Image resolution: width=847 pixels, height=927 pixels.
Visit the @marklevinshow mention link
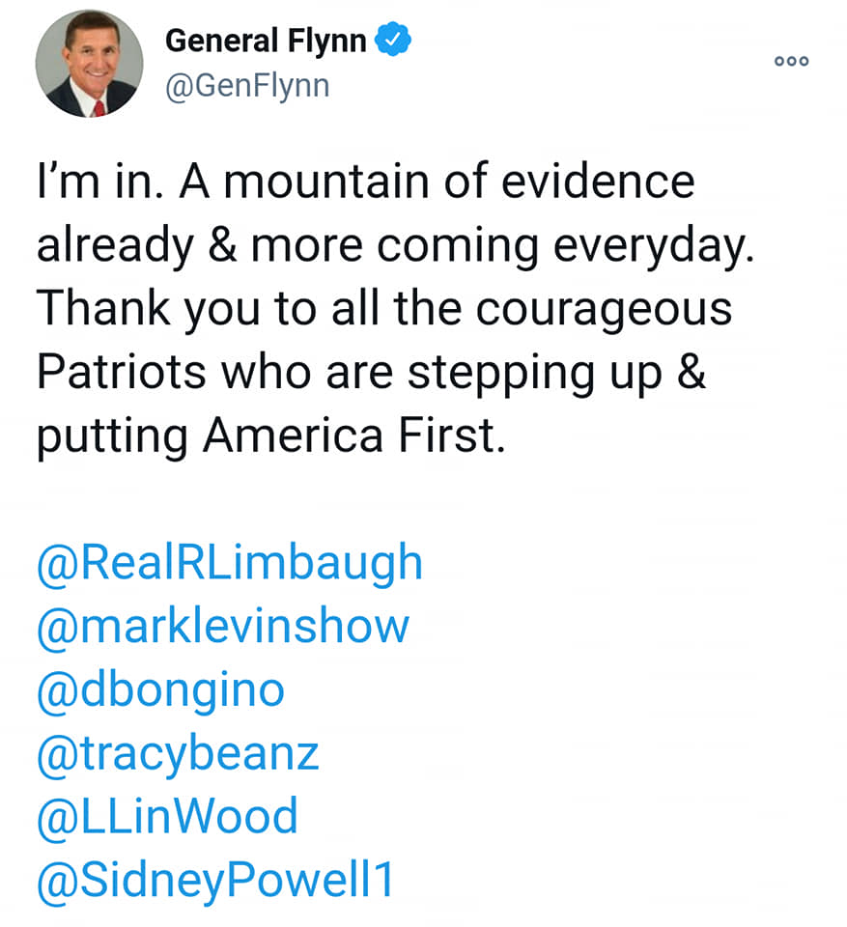click(223, 626)
